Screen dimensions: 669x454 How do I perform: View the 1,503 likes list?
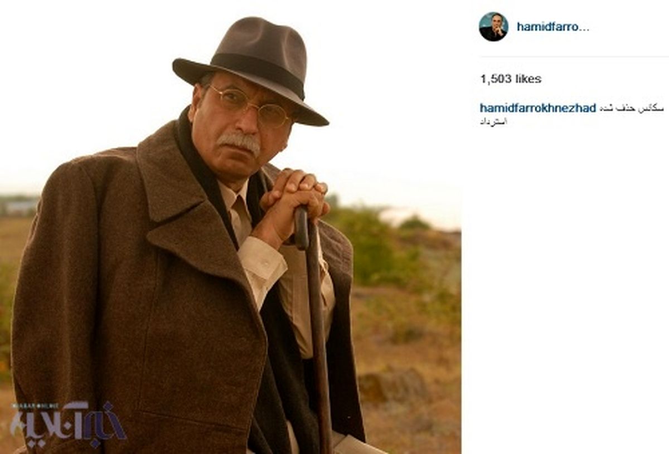[511, 79]
